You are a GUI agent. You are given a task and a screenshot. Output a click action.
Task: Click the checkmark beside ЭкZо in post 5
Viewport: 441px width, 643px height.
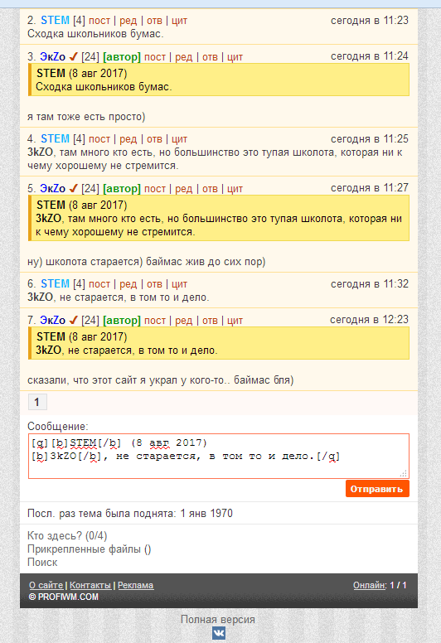[x=74, y=189]
